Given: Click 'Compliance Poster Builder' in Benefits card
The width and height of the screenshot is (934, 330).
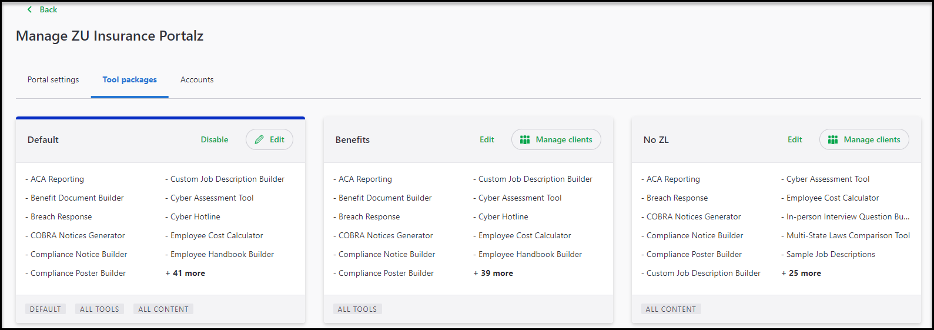Looking at the screenshot, I should click(386, 273).
